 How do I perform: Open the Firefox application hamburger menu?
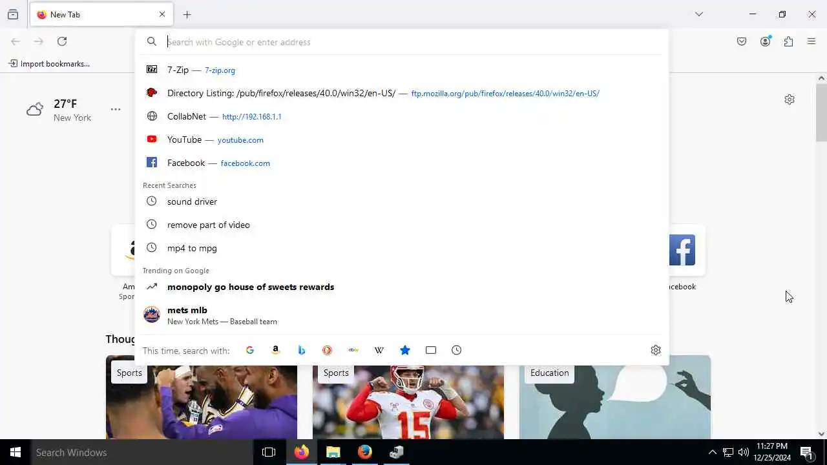point(812,42)
